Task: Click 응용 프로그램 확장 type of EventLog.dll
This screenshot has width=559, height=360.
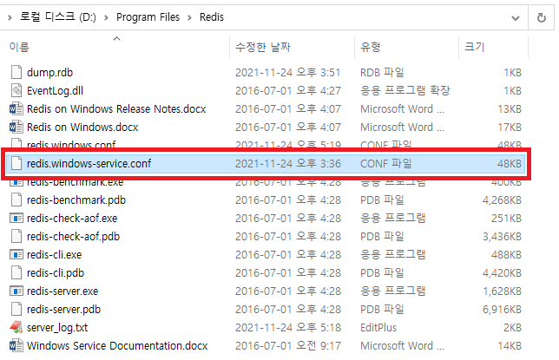Action: pos(405,90)
